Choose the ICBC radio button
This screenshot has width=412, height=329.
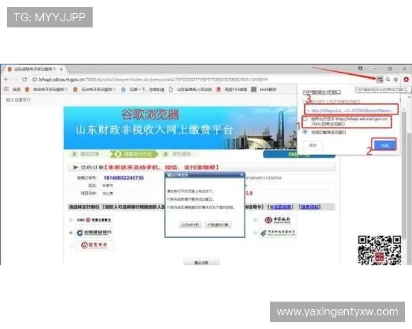[71, 220]
